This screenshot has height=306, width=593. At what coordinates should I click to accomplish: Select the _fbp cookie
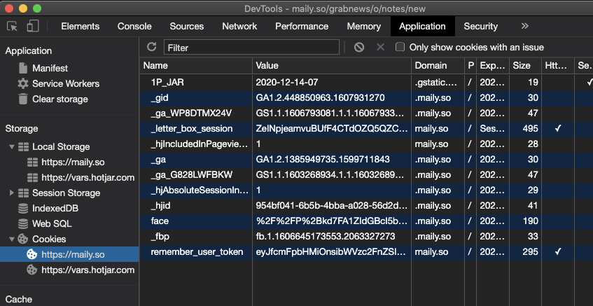coord(160,237)
